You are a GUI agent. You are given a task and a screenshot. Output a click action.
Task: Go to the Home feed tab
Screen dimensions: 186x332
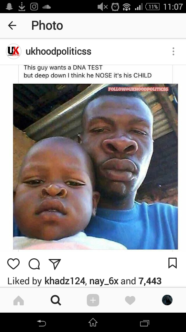[x=19, y=300]
